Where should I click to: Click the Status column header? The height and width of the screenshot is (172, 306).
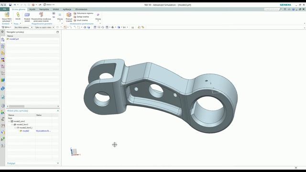(x=44, y=115)
